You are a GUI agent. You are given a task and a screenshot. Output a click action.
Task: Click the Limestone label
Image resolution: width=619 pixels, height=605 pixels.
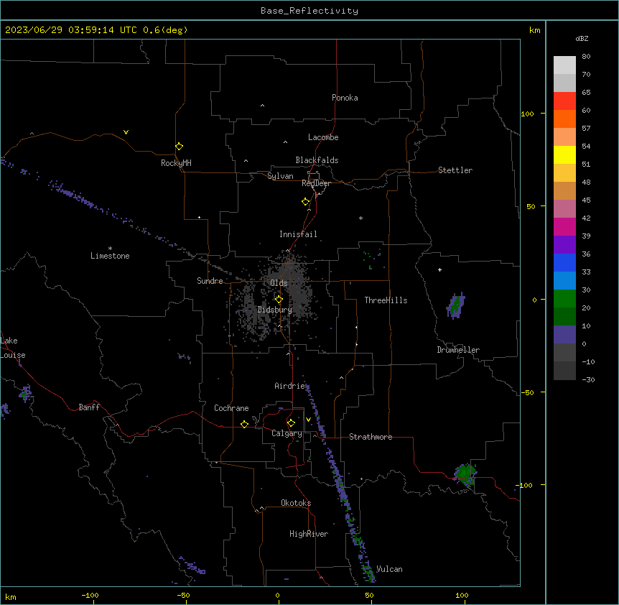click(110, 256)
